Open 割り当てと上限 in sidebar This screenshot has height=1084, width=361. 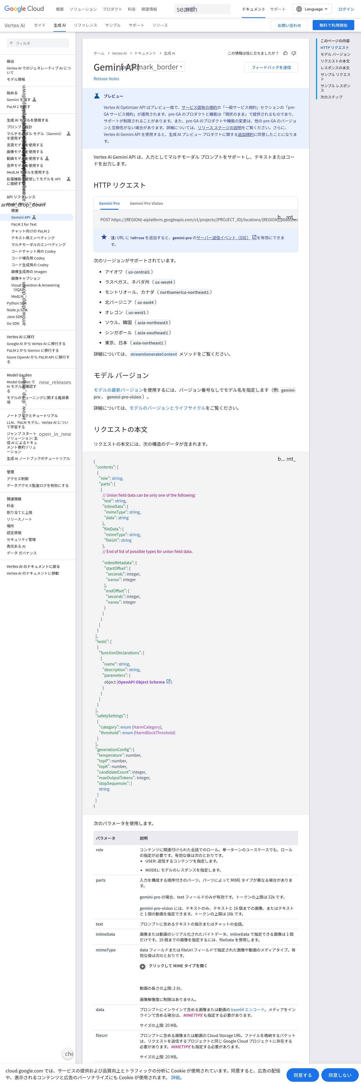[19, 512]
